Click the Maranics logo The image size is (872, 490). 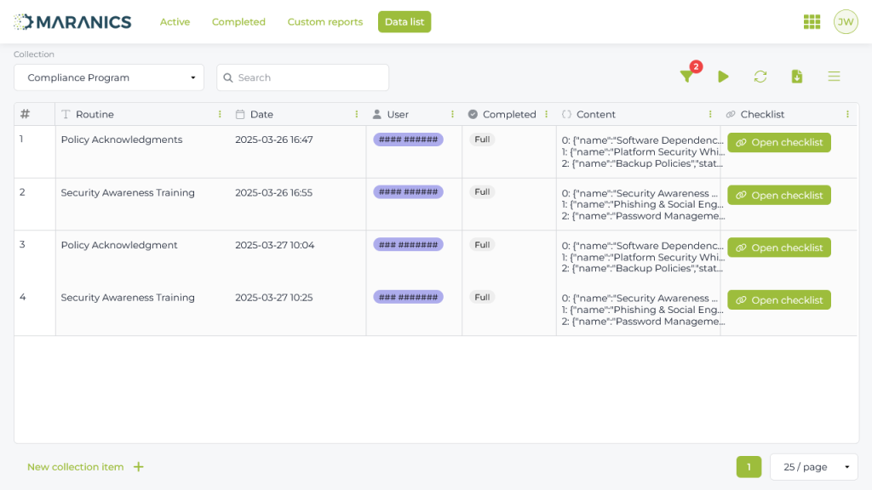click(72, 21)
